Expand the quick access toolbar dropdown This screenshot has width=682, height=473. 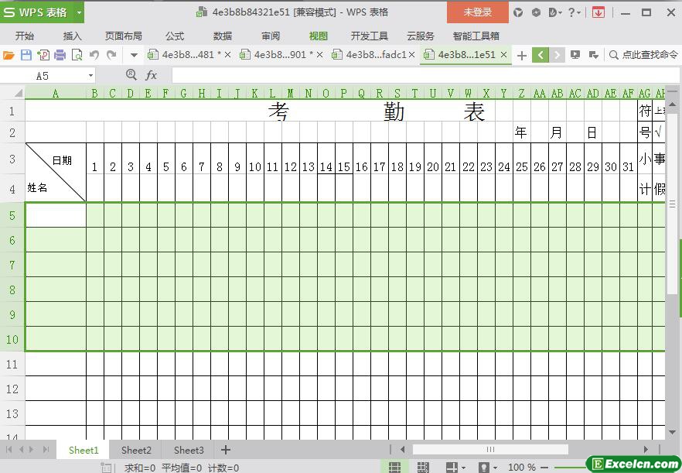tap(134, 55)
